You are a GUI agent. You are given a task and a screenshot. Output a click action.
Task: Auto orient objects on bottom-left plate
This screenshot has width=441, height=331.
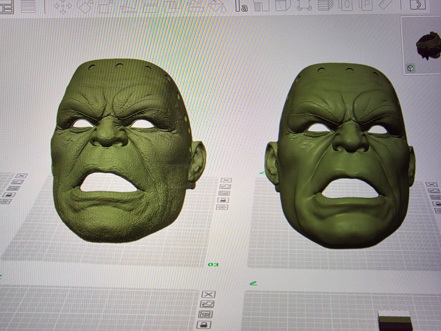click(x=208, y=304)
